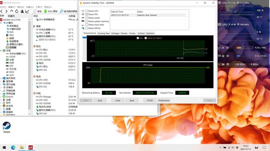Click the temperature graph blue slider bar

point(84,37)
